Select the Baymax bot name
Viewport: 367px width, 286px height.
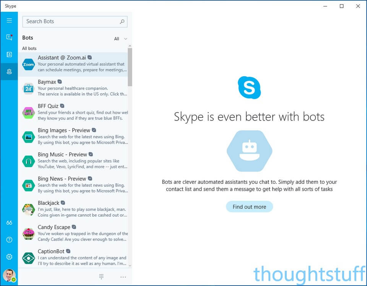click(47, 82)
